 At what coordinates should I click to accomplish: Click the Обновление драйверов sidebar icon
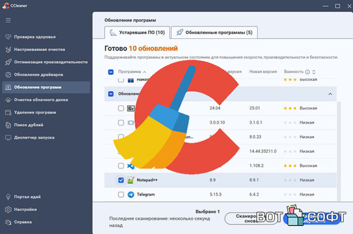pyautogui.click(x=8, y=75)
